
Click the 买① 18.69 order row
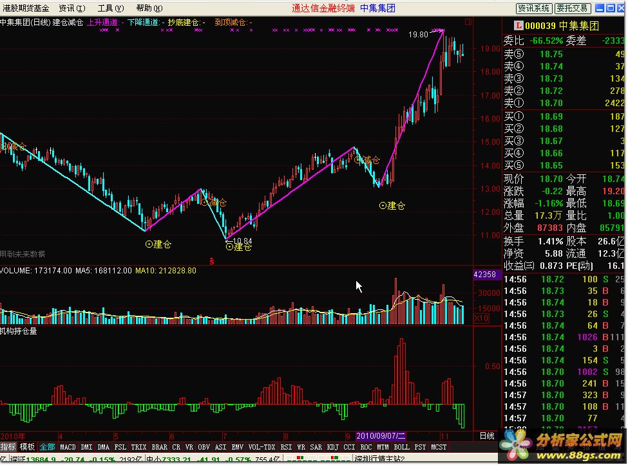coord(564,117)
